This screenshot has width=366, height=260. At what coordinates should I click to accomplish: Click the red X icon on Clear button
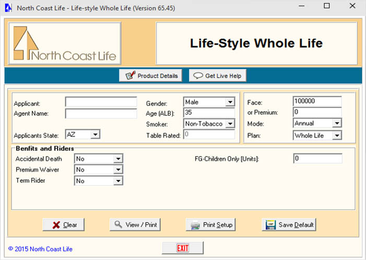click(56, 225)
